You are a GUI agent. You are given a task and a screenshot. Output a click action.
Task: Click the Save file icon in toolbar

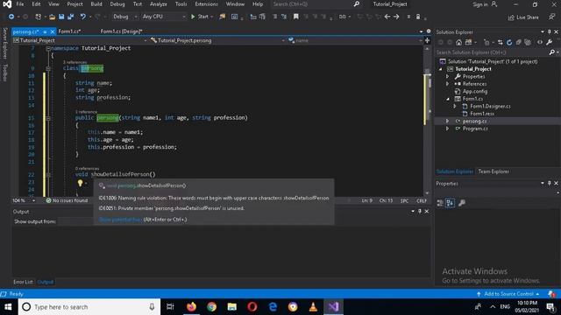click(61, 17)
